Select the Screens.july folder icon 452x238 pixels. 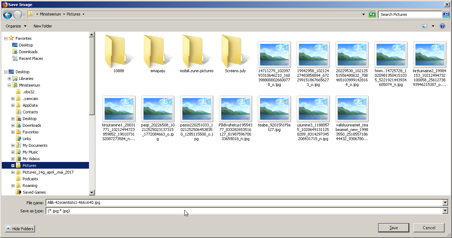pos(235,51)
